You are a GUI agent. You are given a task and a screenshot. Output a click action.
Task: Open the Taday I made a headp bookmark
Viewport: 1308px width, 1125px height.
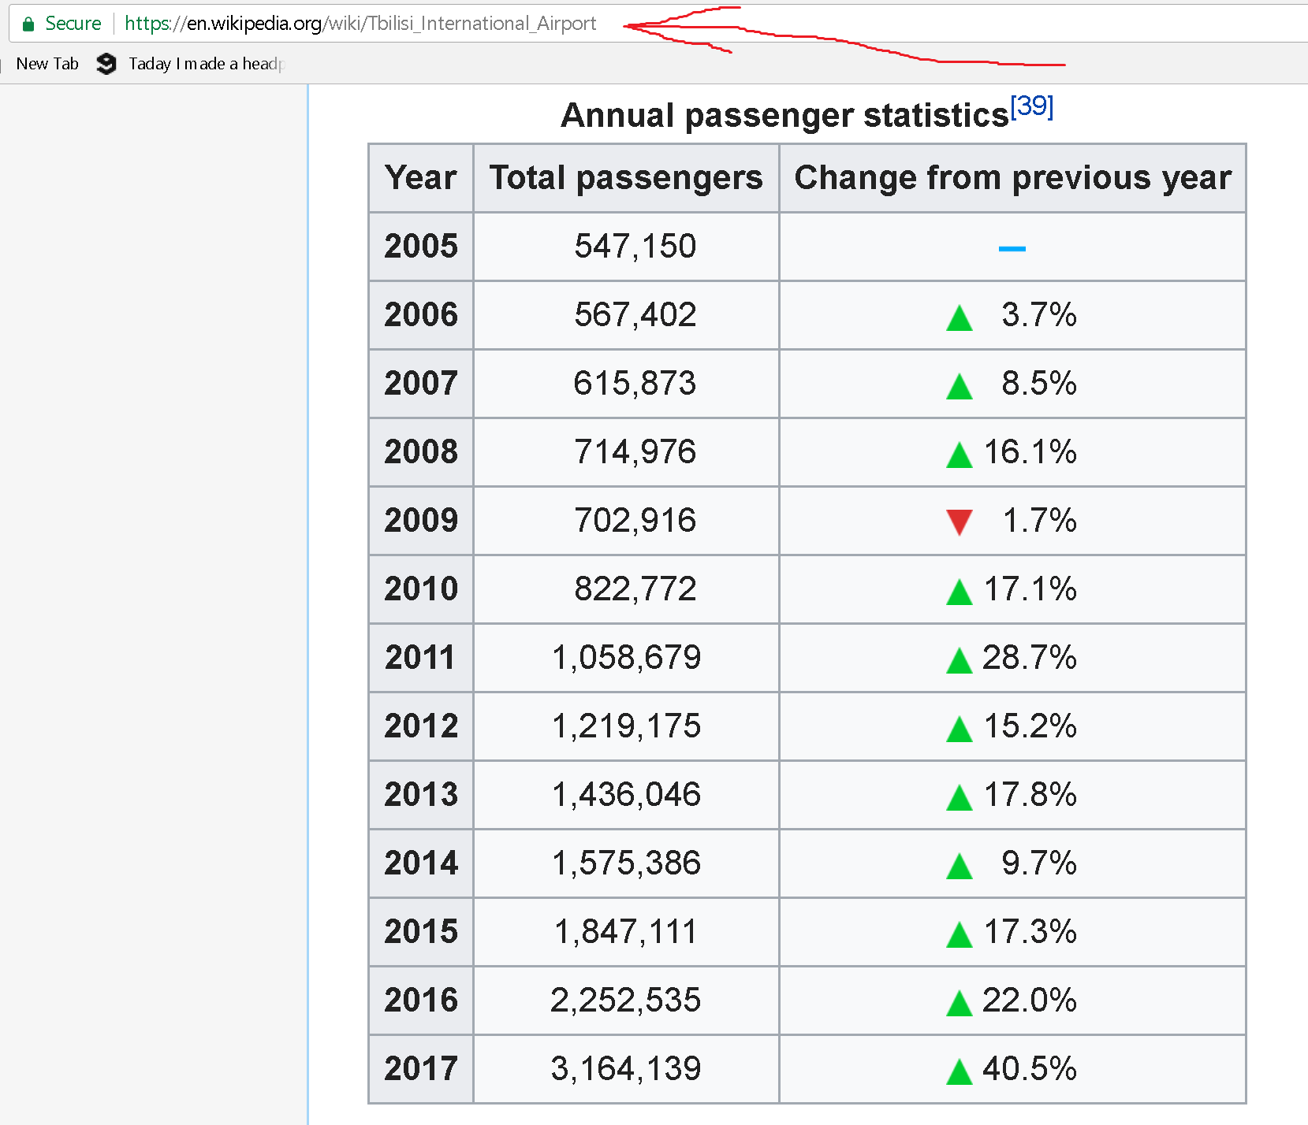205,64
